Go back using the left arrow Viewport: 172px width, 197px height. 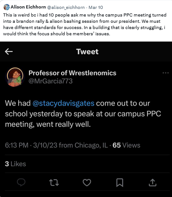(x=8, y=51)
